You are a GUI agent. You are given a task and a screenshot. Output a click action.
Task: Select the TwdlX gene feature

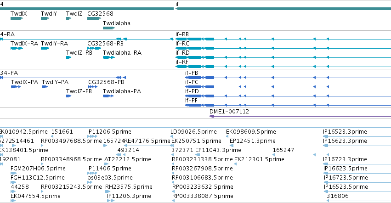17,18
